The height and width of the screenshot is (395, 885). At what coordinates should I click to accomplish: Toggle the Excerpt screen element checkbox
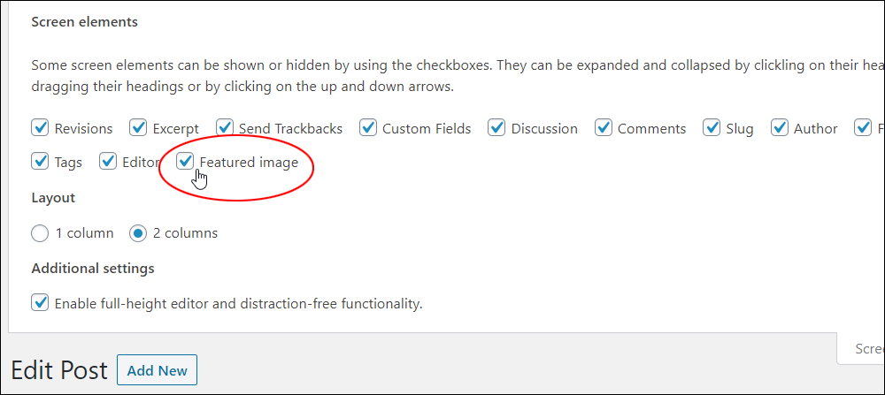[x=138, y=128]
